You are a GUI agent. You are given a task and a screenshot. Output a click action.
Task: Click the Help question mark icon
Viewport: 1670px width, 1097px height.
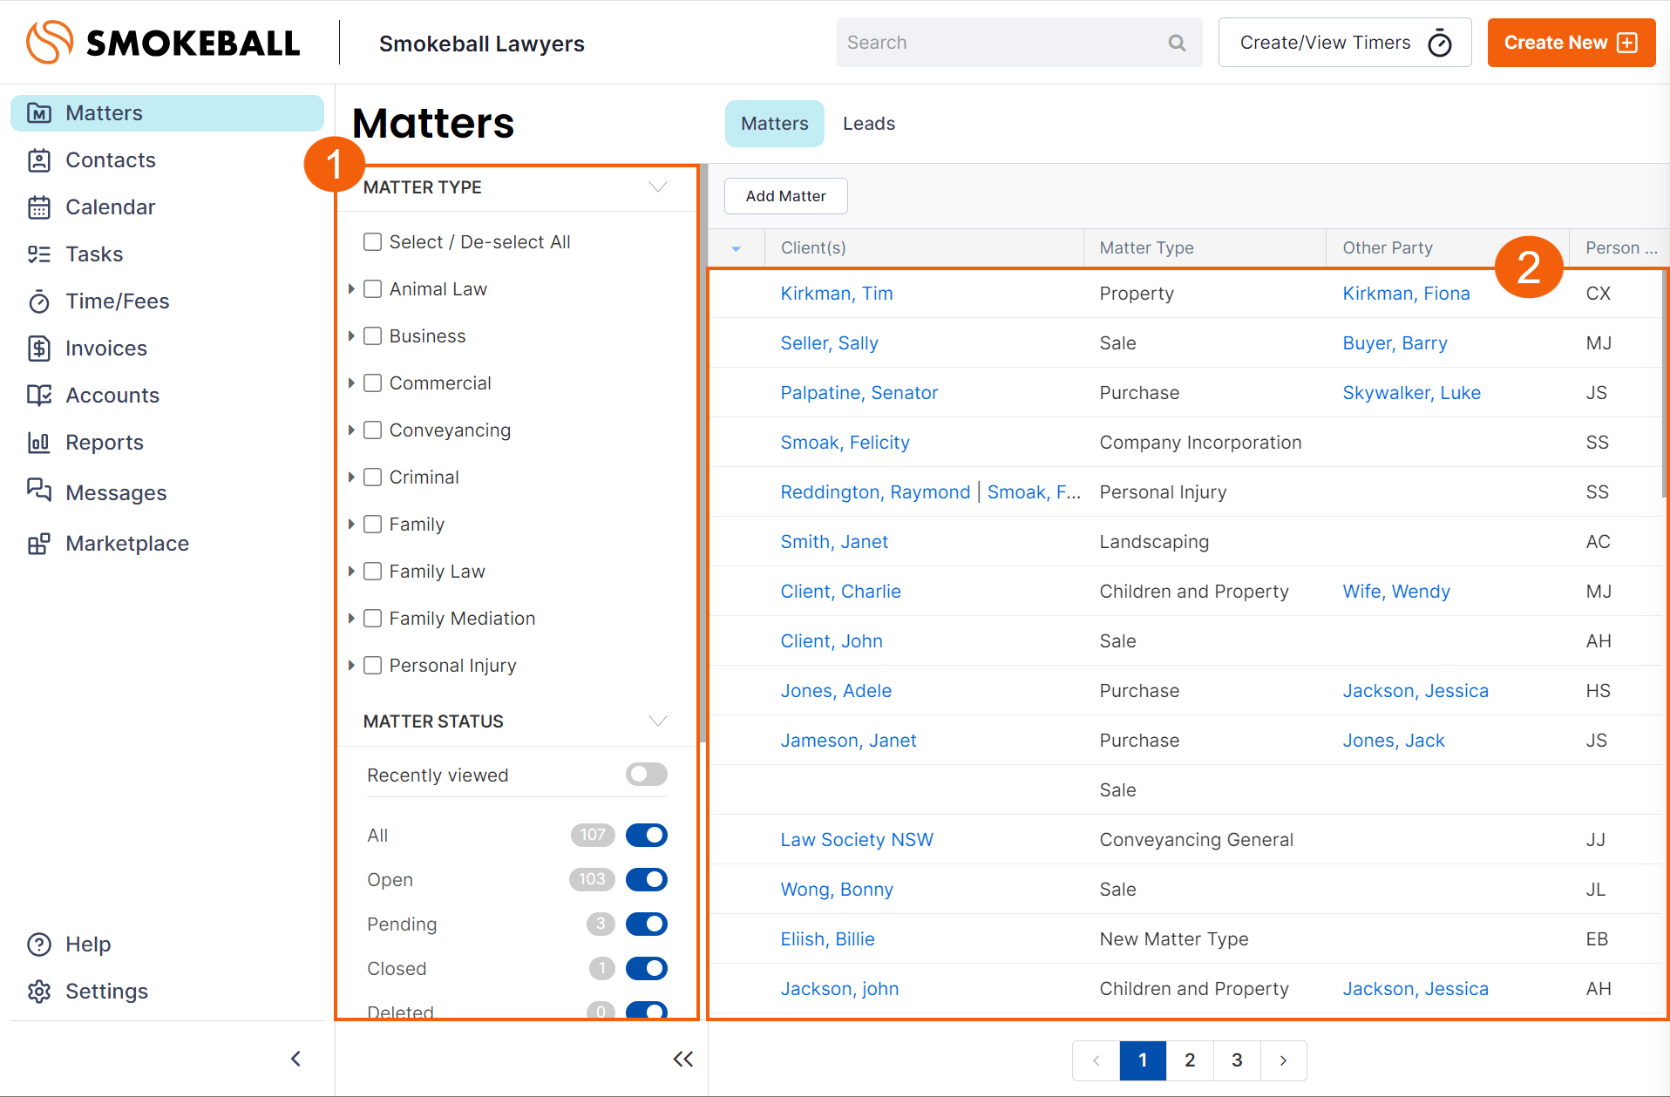[x=39, y=945]
